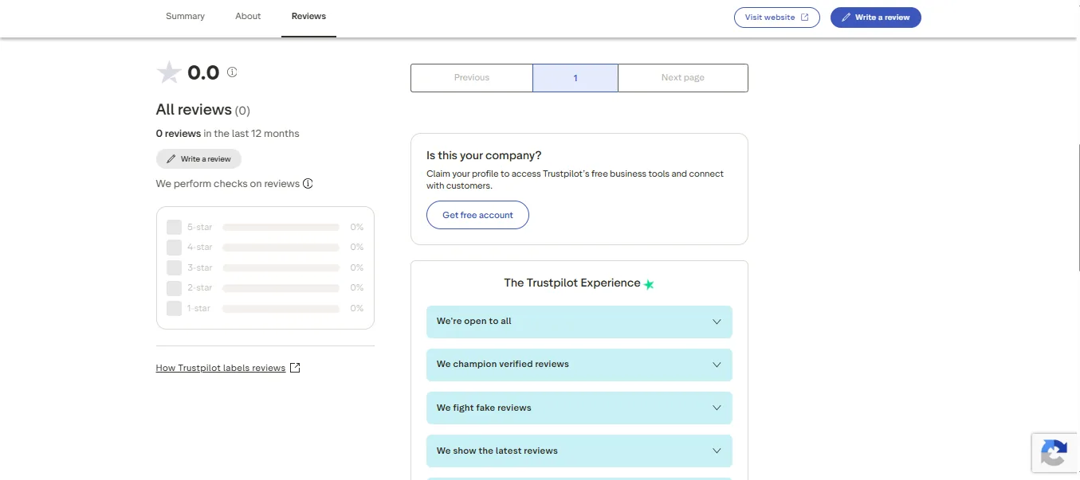1080x480 pixels.
Task: Tick the 4-star filter checkbox
Action: 174,248
